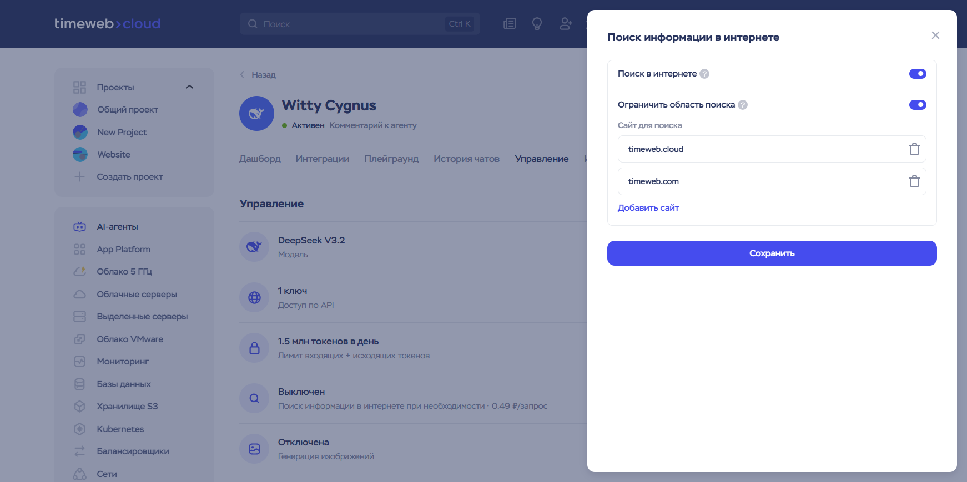Click the Облако VMware icon
The image size is (967, 482).
click(79, 339)
